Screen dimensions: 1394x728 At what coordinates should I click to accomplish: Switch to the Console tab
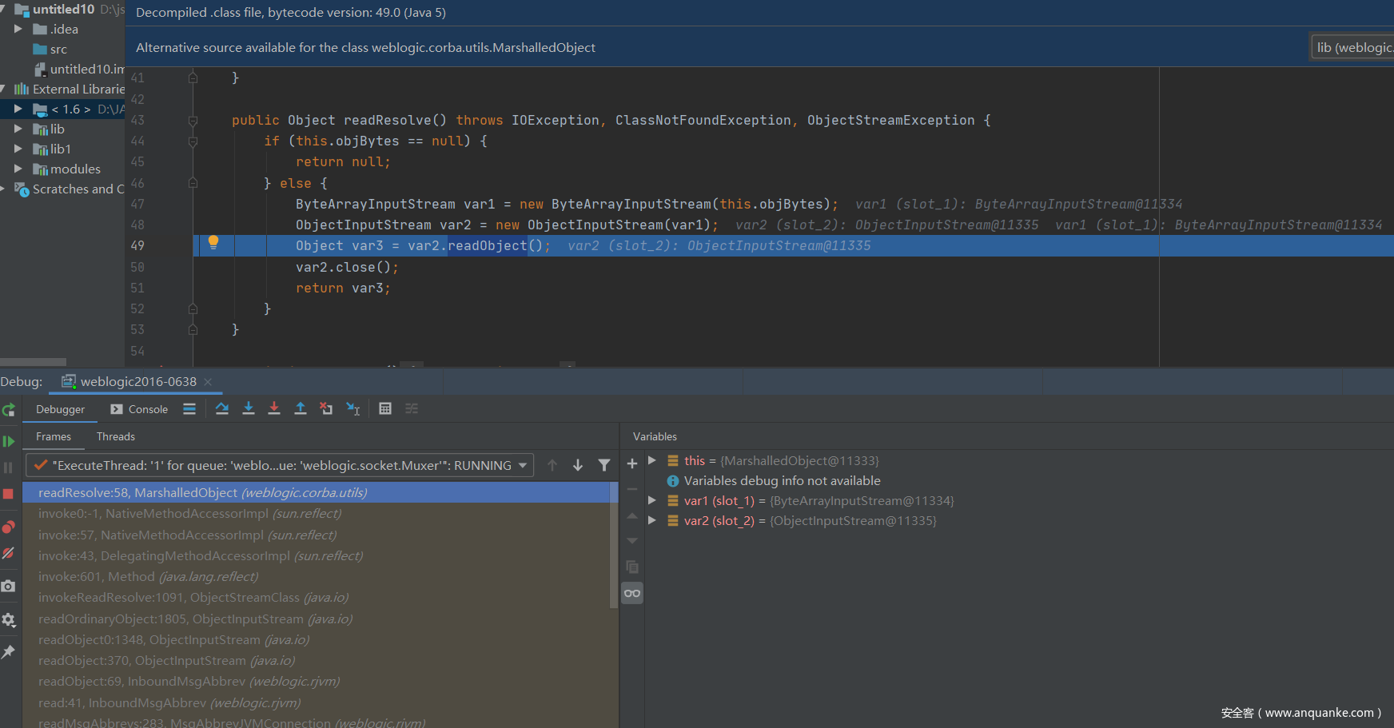140,409
